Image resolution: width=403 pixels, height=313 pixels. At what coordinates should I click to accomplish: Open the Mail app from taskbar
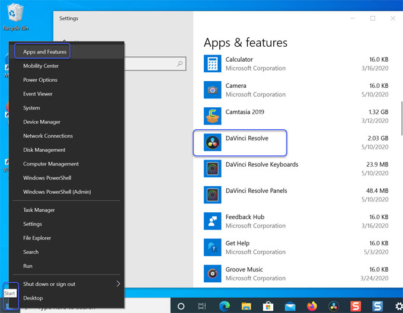tap(290, 306)
